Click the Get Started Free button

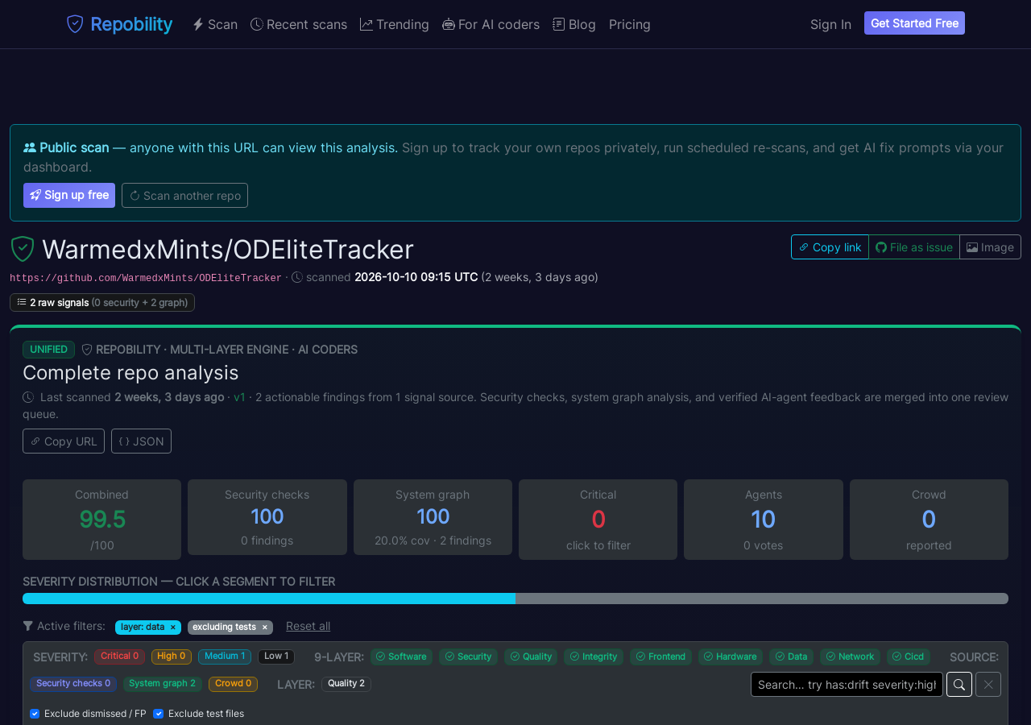point(914,23)
